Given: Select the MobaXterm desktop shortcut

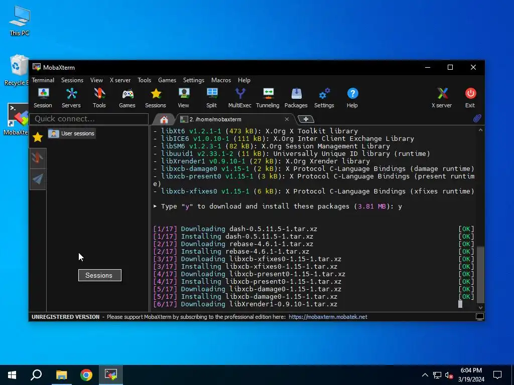Looking at the screenshot, I should 17,119.
